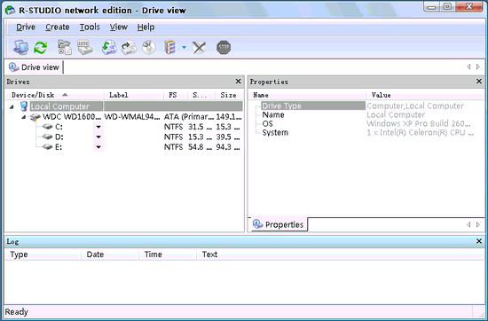Click the Open Drive Files toolbar icon
488x321 pixels.
tap(65, 48)
